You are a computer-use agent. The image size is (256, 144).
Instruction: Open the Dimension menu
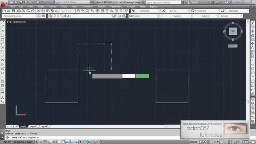(87, 6)
